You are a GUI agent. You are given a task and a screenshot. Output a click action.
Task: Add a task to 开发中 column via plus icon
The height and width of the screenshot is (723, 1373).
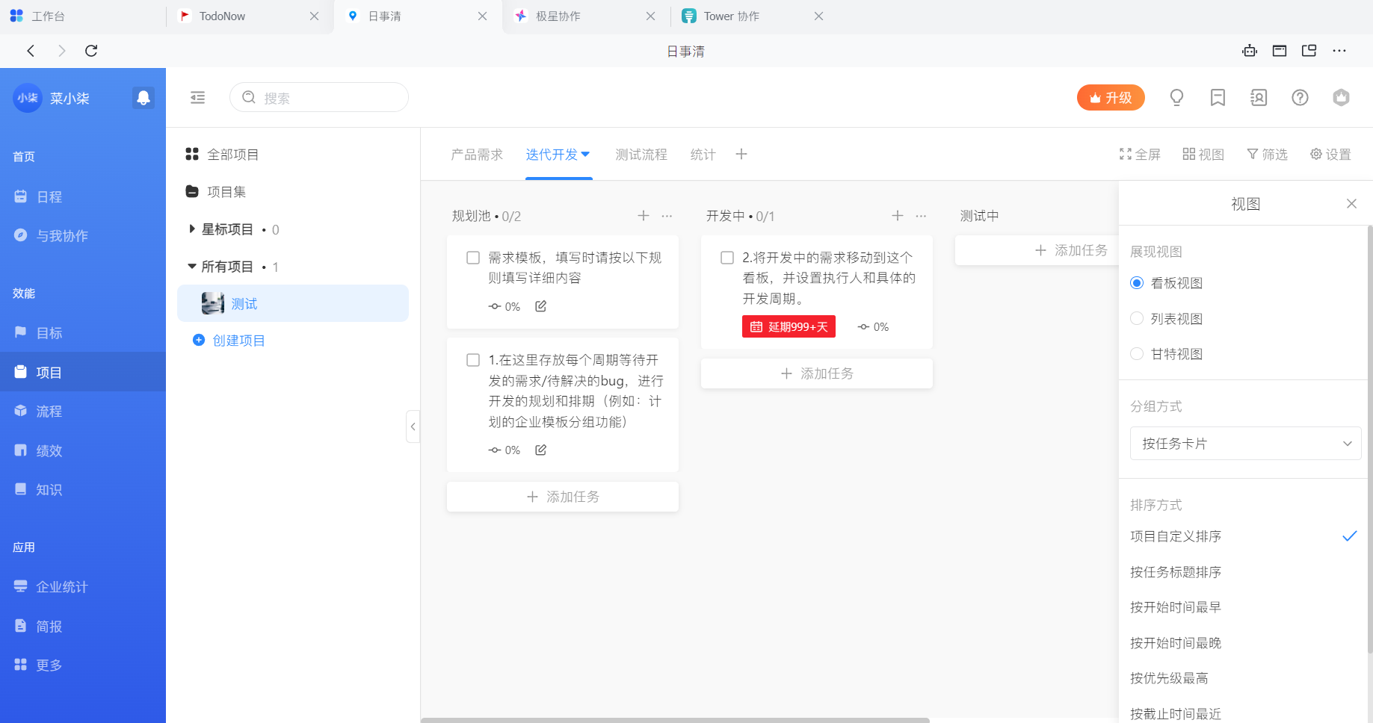tap(898, 216)
